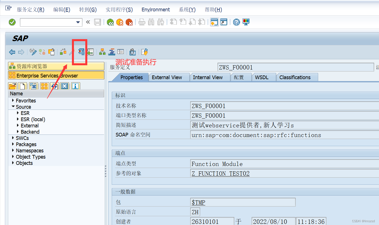This screenshot has width=379, height=225.
Task: Click the Display Object List hierarchy icon
Action: click(x=102, y=52)
